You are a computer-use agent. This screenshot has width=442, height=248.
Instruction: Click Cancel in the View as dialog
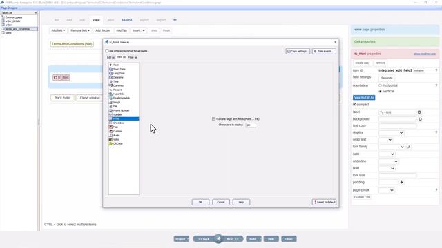(221, 202)
